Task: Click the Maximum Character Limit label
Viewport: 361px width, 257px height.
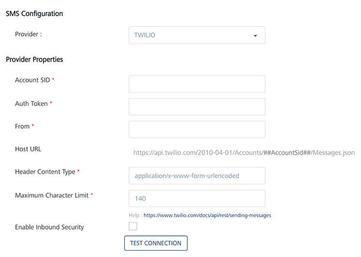Action: [x=52, y=195]
